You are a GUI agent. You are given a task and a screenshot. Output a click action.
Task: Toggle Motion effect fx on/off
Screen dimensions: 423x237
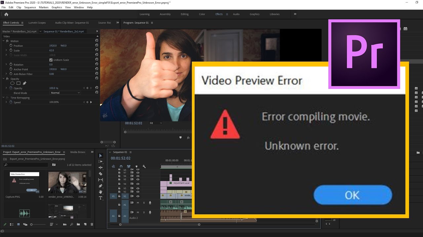7,41
